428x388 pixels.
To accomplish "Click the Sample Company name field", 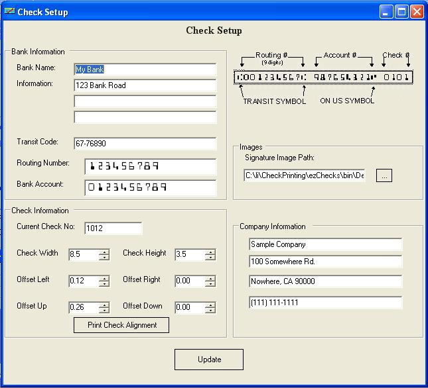I will pyautogui.click(x=325, y=244).
